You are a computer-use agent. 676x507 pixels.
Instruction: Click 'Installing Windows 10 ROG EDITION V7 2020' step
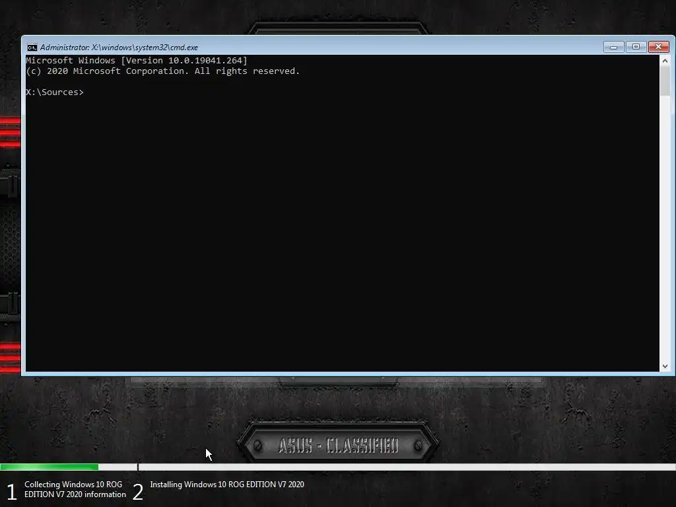(x=227, y=485)
